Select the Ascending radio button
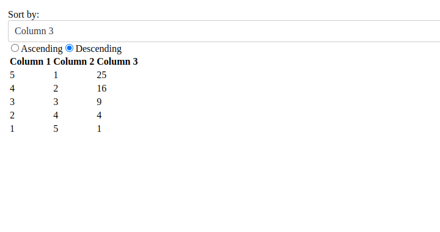Viewport: 440px width, 232px height. (x=15, y=48)
